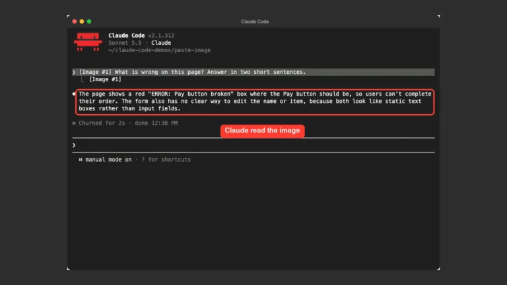This screenshot has width=507, height=285.
Task: Click the bold "Claude Code" heading next to the logo
Action: coord(127,36)
